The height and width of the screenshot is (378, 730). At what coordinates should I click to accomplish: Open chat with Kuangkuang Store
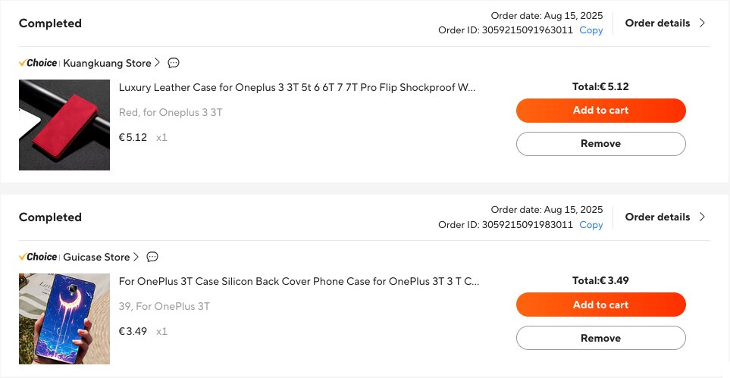[x=174, y=63]
